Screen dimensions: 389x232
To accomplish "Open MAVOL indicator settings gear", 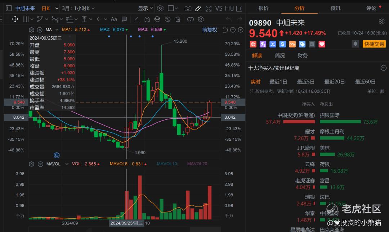I will (31, 164).
